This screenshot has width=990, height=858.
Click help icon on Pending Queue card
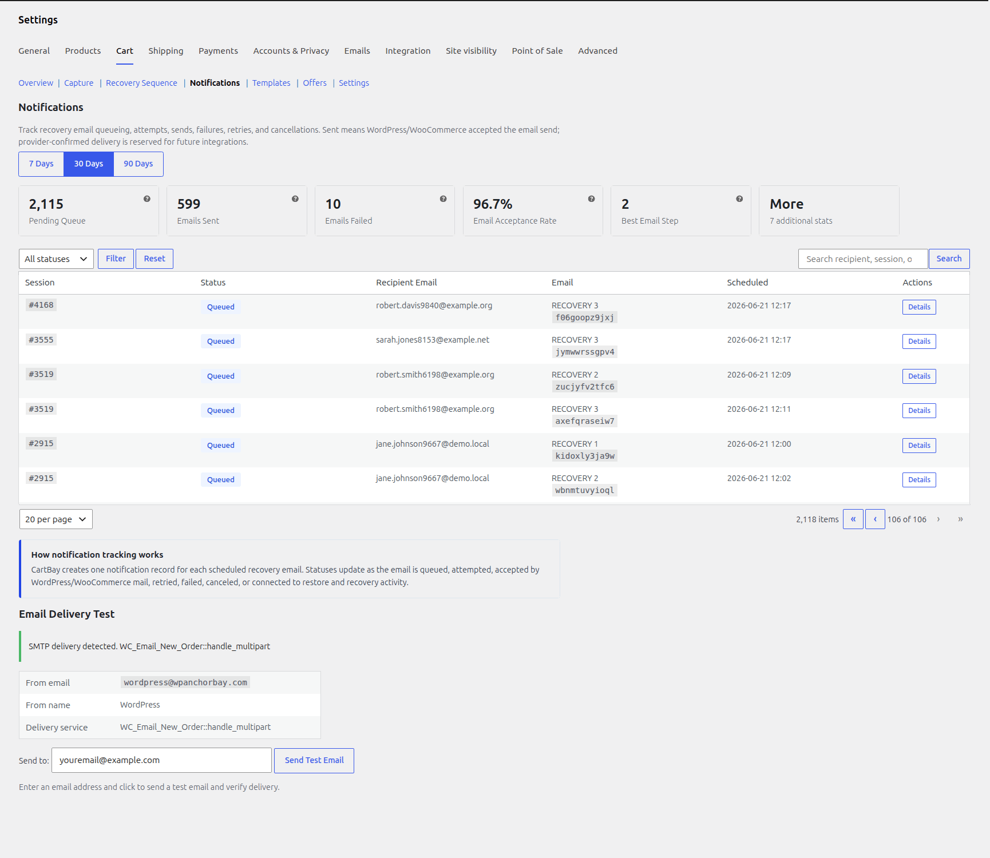tap(147, 199)
